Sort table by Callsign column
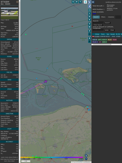 (97, 34)
